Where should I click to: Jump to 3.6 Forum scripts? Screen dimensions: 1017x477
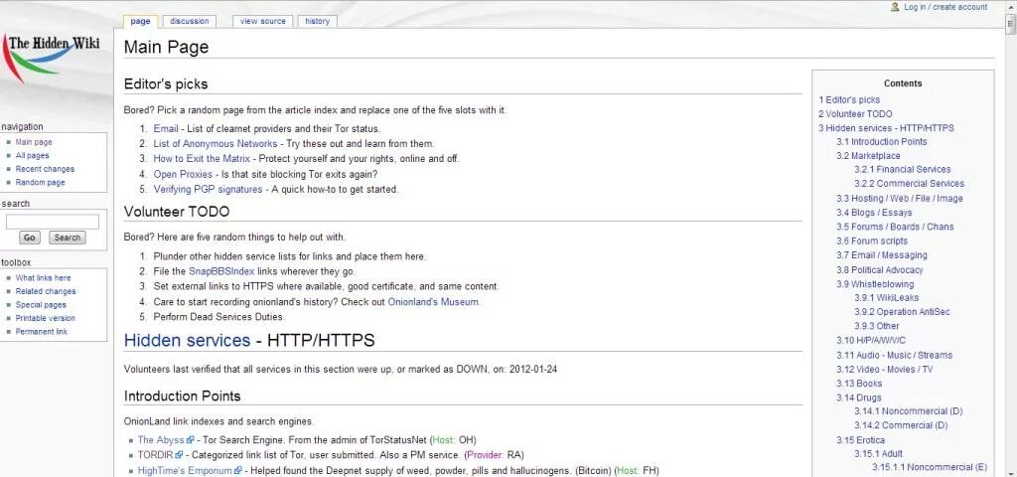tap(872, 240)
